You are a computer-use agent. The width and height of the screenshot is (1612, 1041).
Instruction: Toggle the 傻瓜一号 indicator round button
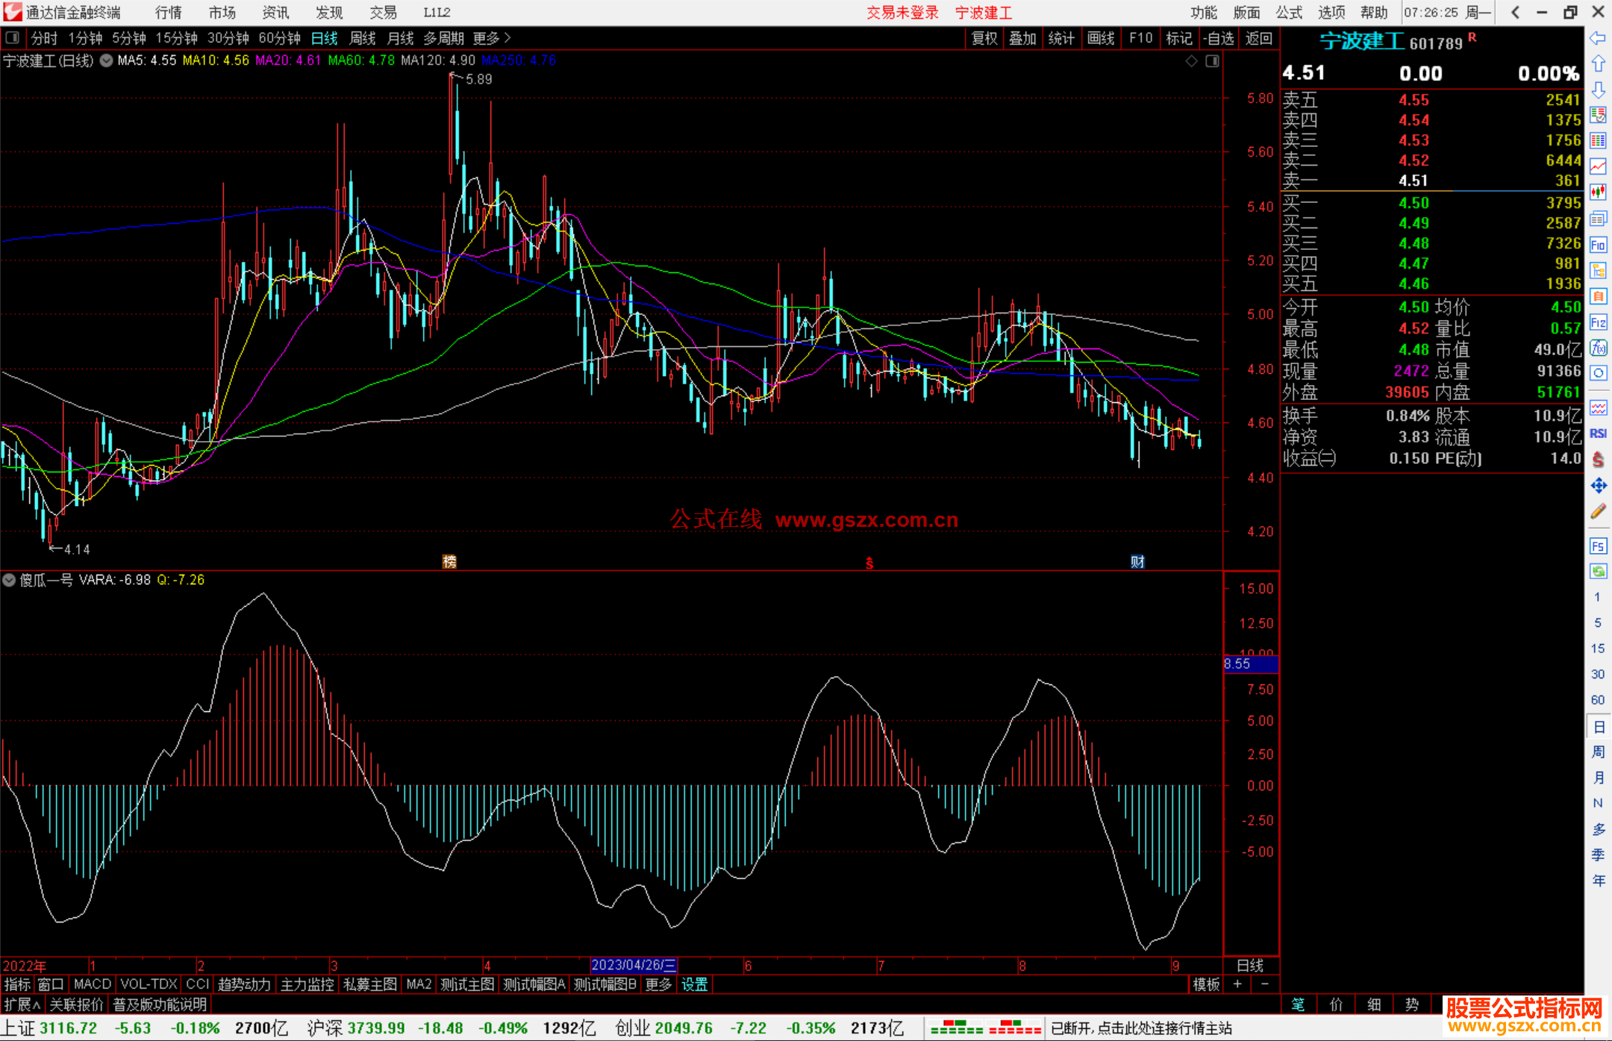[9, 580]
